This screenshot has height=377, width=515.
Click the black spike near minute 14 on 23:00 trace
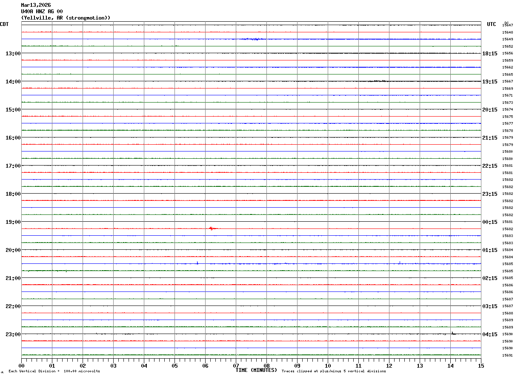click(453, 334)
